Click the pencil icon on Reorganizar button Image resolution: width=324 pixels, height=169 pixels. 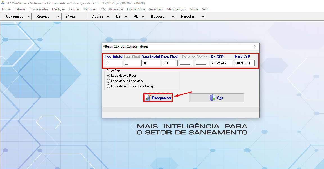[x=148, y=98]
